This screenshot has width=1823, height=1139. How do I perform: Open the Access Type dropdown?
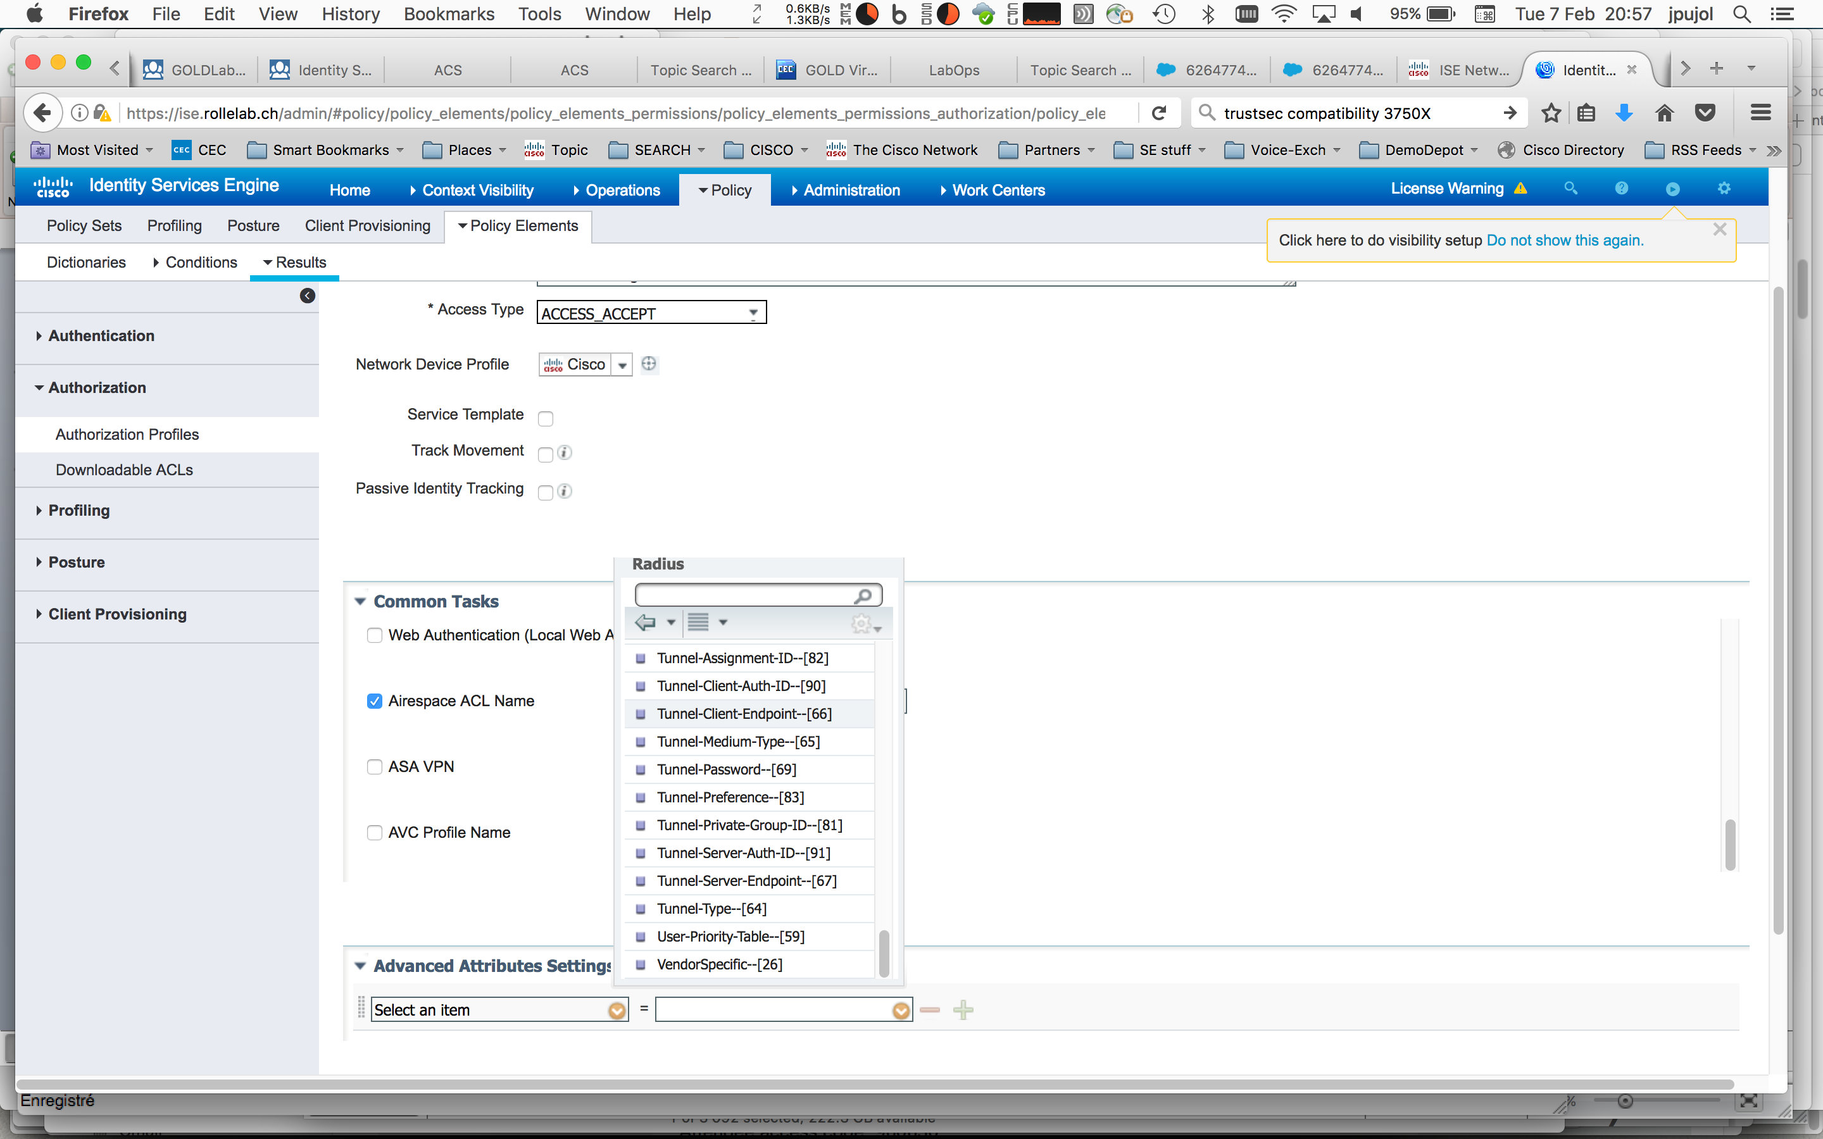pos(651,313)
